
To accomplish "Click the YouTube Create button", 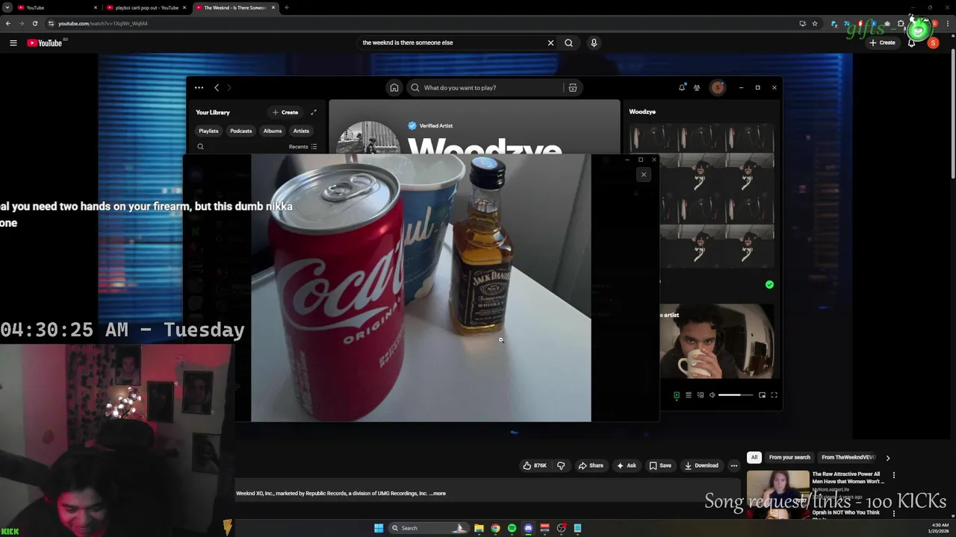I will [882, 43].
